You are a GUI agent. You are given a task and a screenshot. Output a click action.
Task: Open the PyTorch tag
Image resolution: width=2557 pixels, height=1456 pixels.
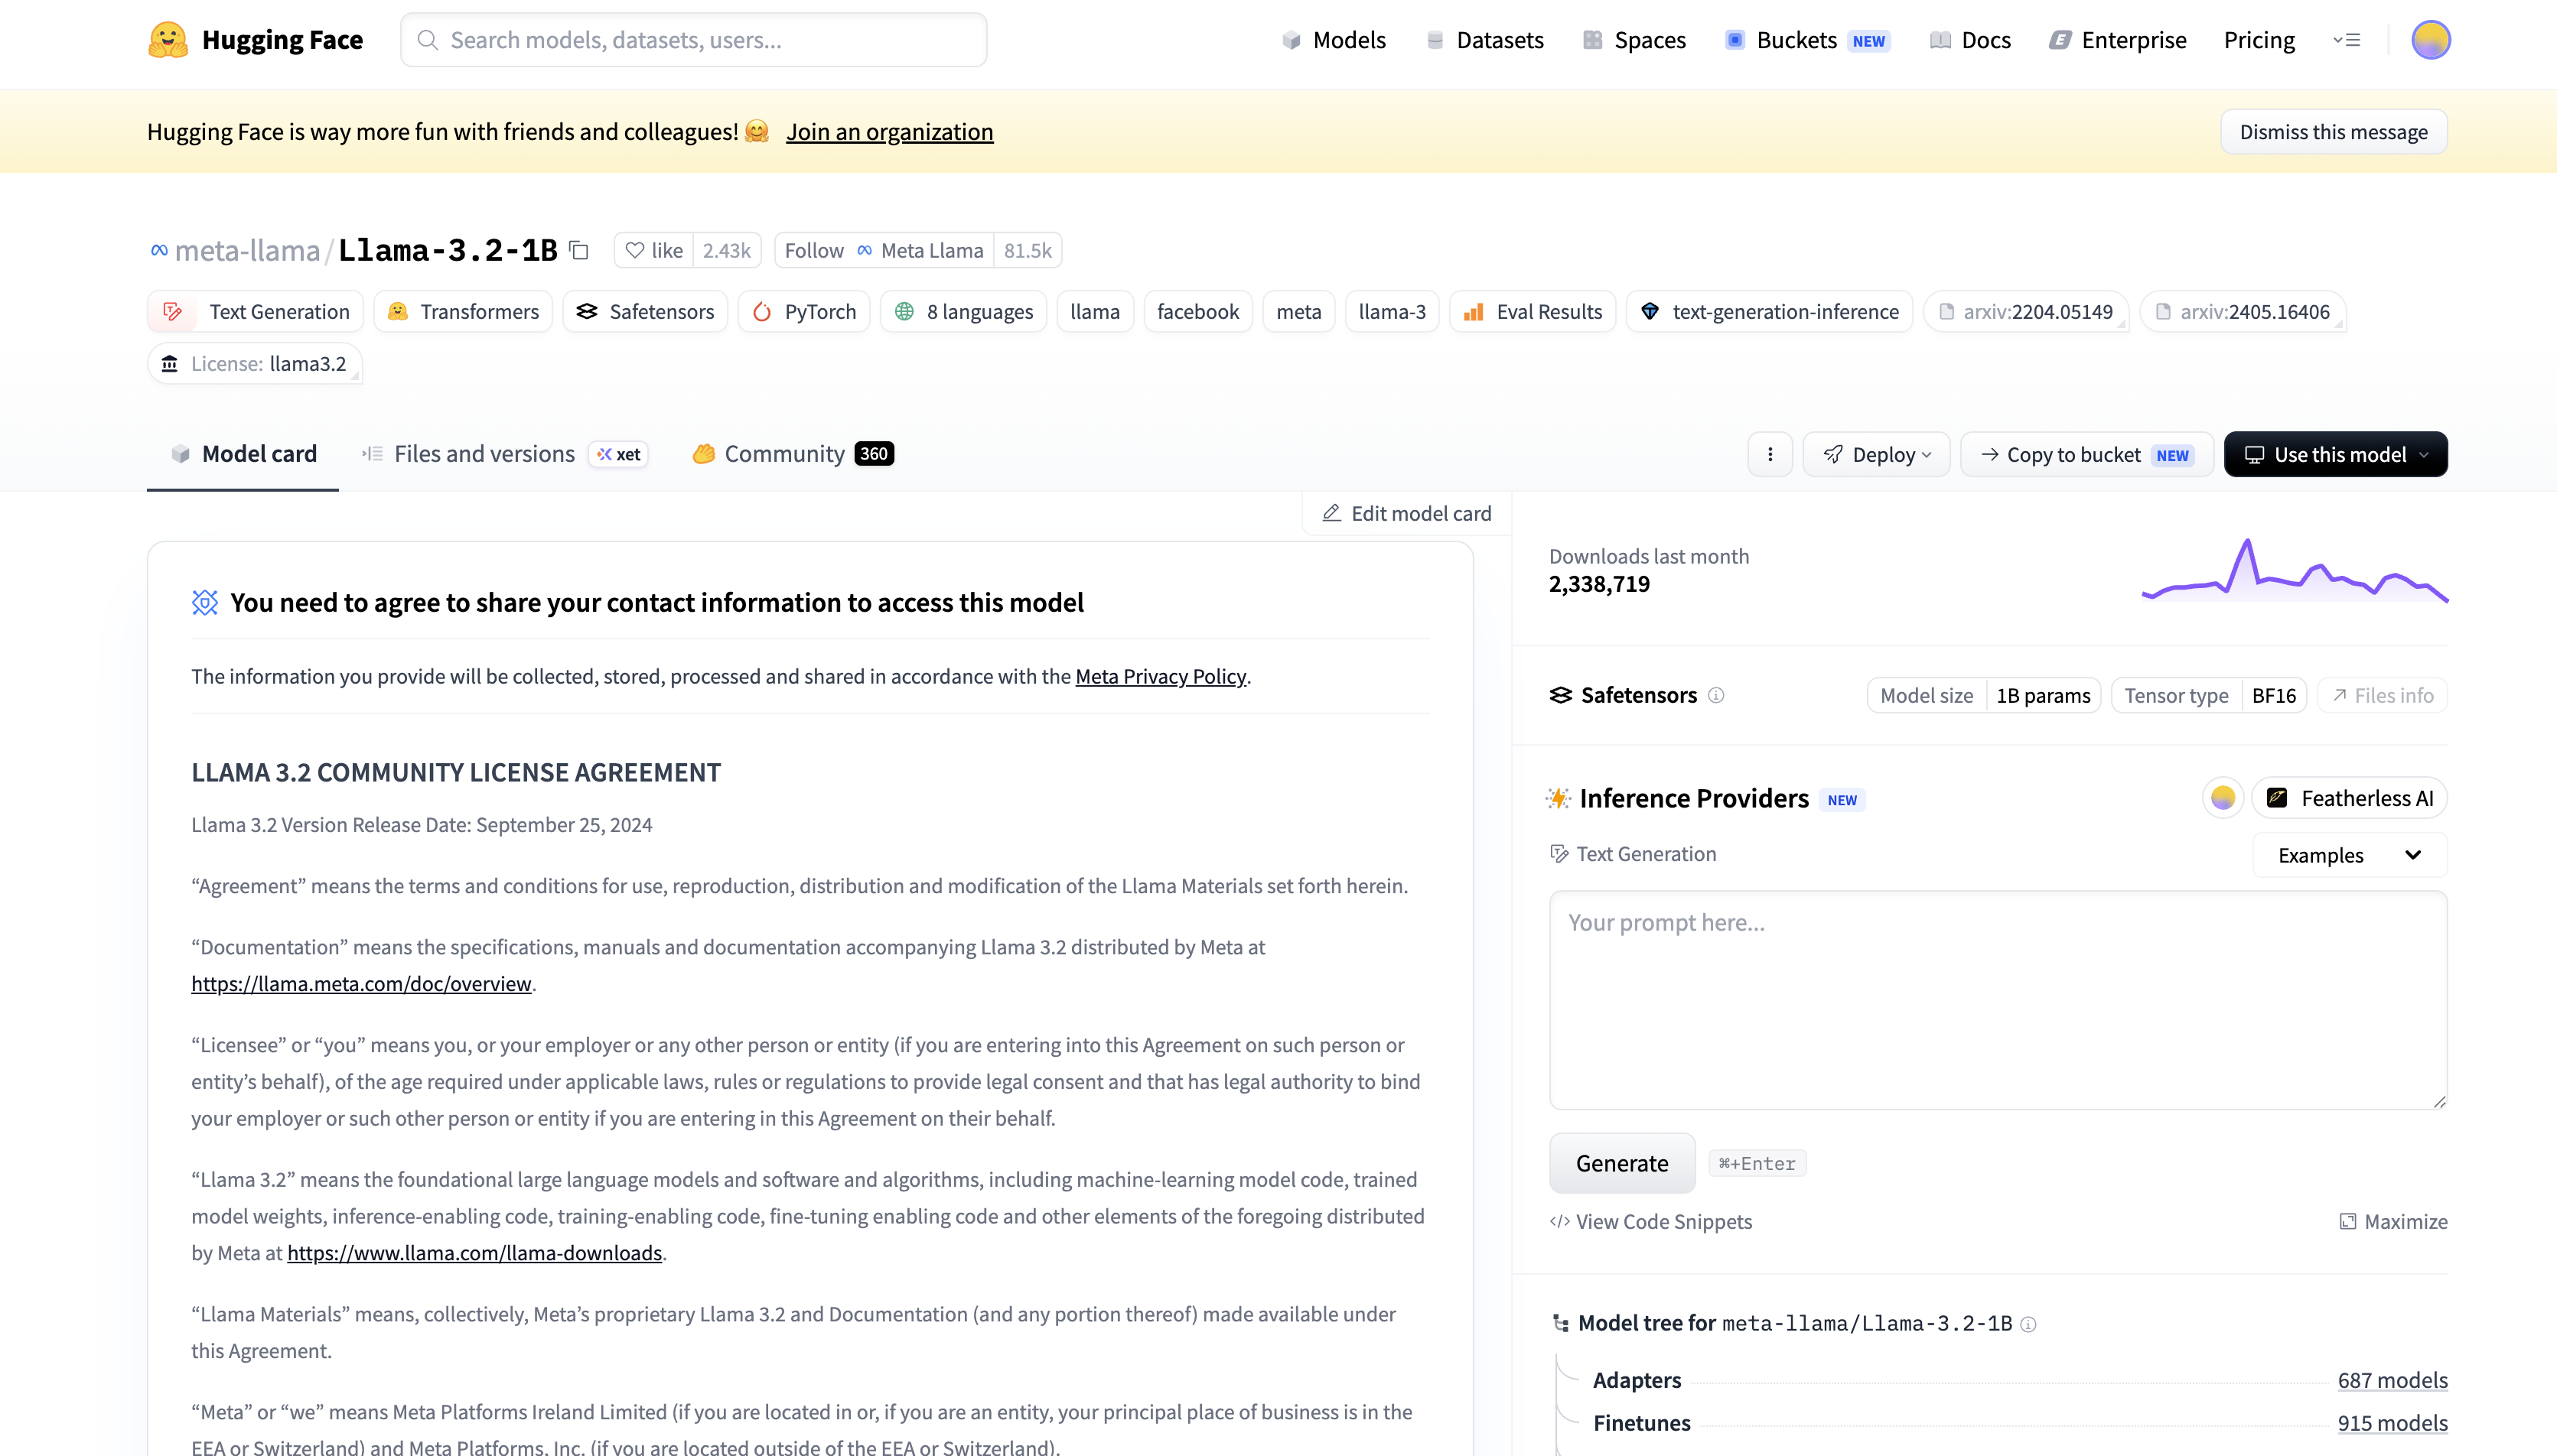(x=804, y=312)
